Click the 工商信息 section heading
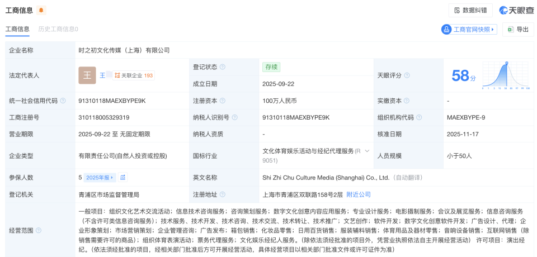The image size is (537, 257). (19, 10)
